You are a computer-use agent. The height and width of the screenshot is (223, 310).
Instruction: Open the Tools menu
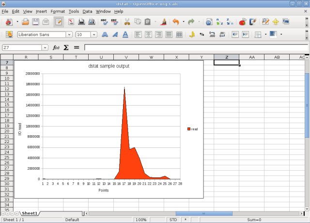(x=74, y=12)
